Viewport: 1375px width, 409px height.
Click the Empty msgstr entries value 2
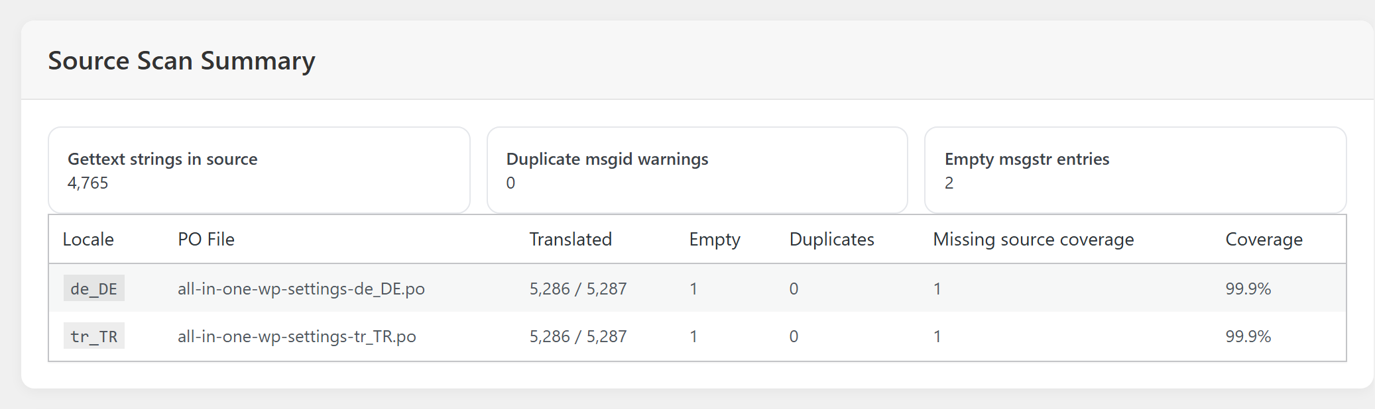949,183
